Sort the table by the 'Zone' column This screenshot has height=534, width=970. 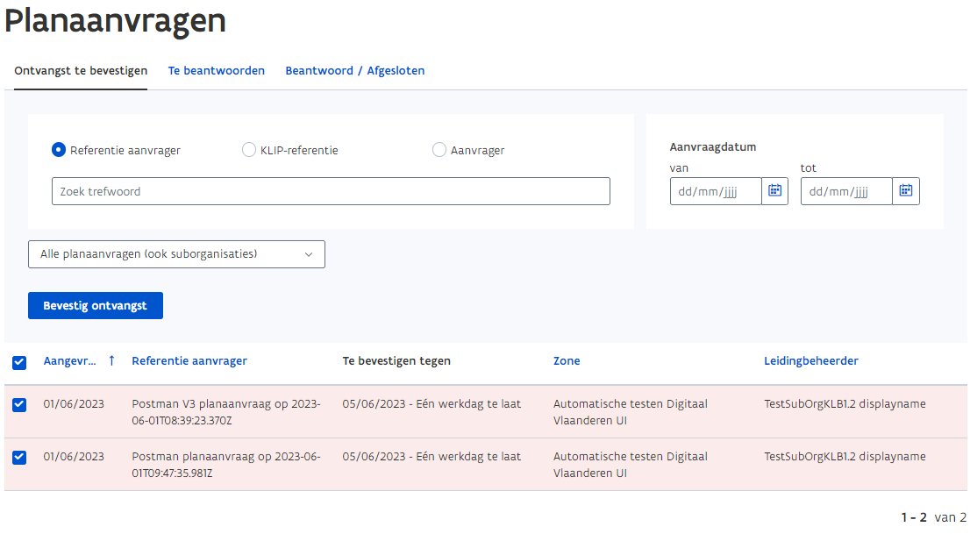point(566,360)
